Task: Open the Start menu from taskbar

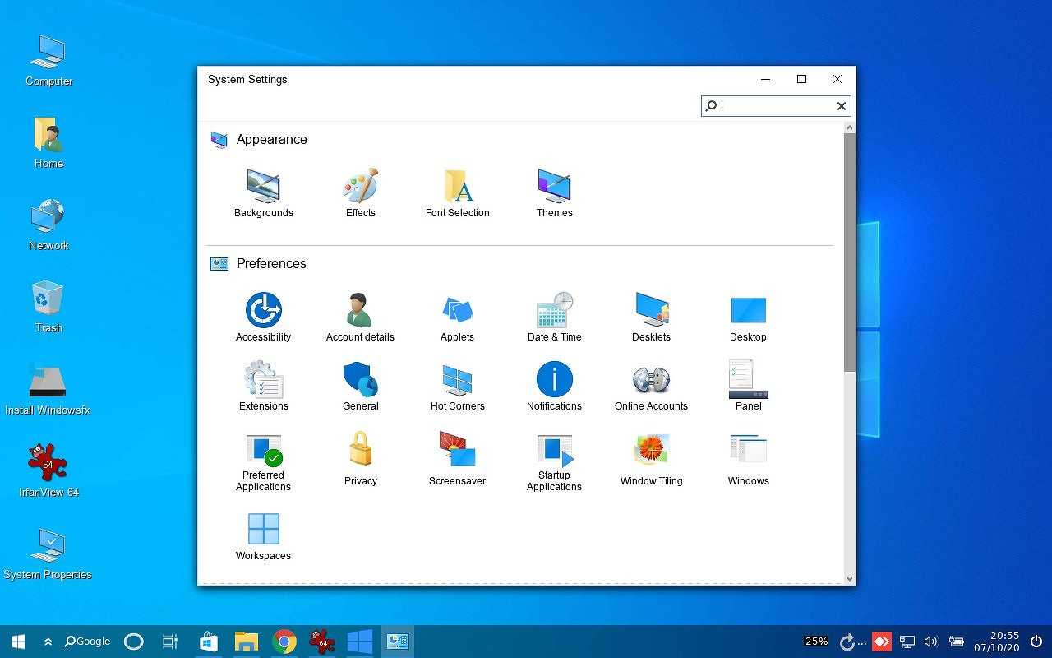Action: coord(18,642)
